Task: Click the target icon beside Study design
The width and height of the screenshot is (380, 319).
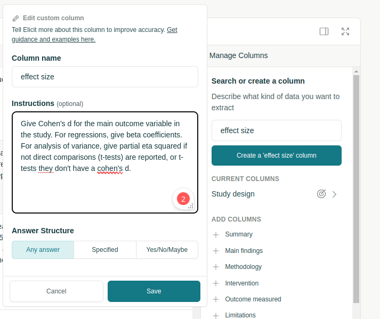Action: coord(321,194)
